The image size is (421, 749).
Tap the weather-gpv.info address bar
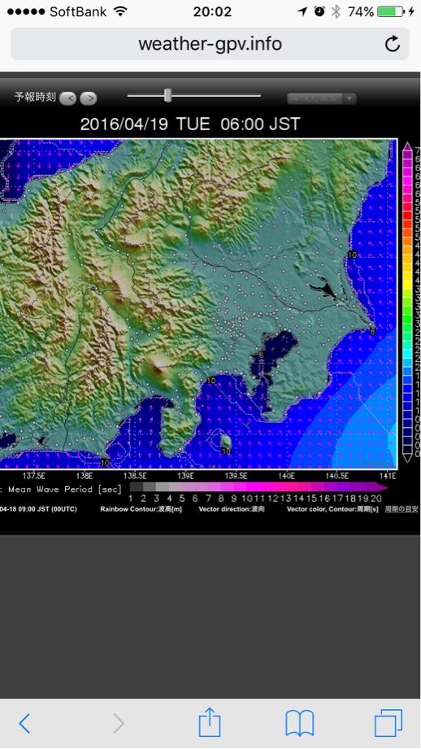[210, 44]
